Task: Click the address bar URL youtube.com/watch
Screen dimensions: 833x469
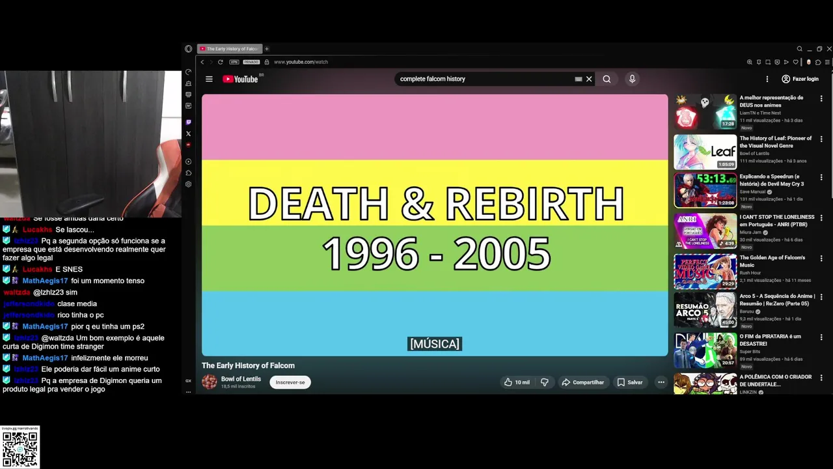Action: coord(301,62)
